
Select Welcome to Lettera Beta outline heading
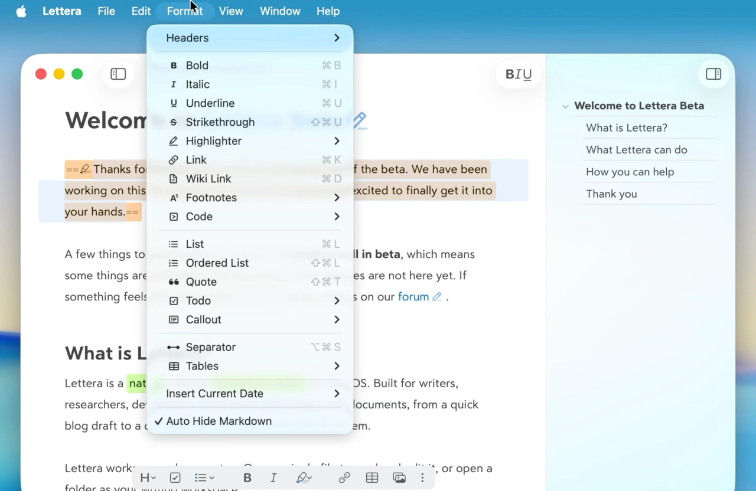point(639,106)
